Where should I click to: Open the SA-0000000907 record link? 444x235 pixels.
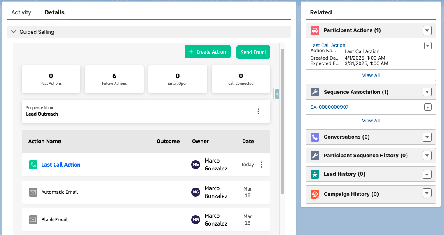[x=329, y=107]
